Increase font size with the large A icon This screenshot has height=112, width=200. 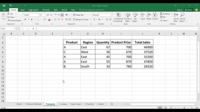48,15
